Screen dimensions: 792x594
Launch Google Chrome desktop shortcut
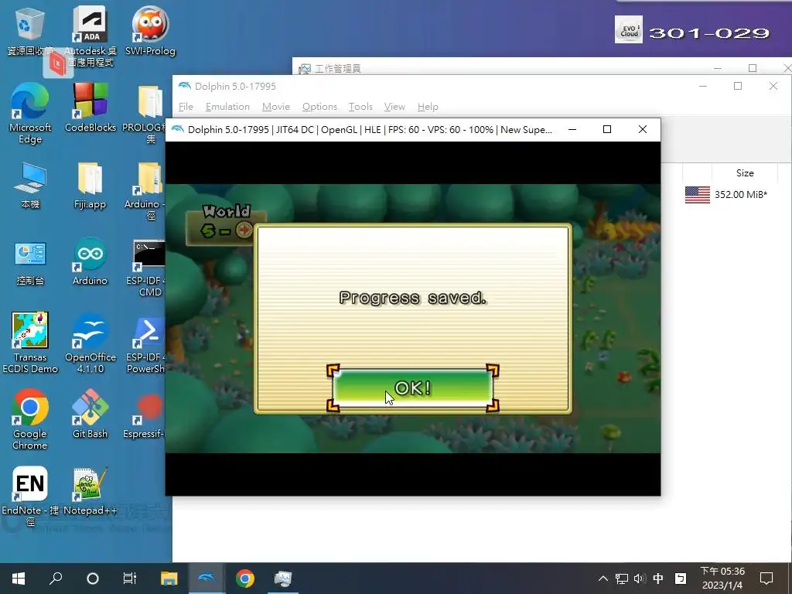tap(30, 419)
